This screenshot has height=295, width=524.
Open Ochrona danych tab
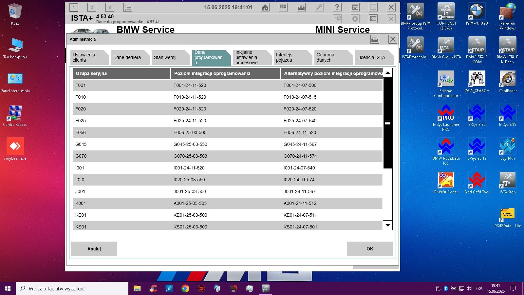pos(333,57)
